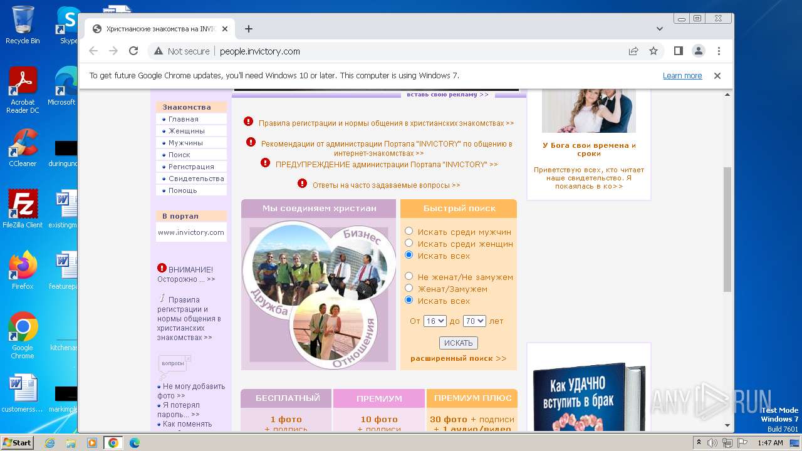Click the browser back arrow

[93, 51]
